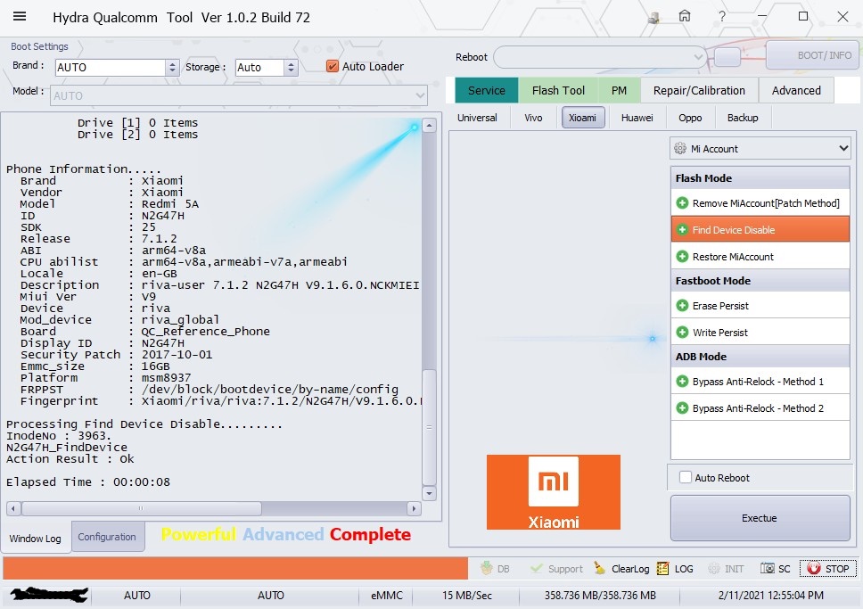Click the Brand input field
863x609 pixels.
(110, 67)
